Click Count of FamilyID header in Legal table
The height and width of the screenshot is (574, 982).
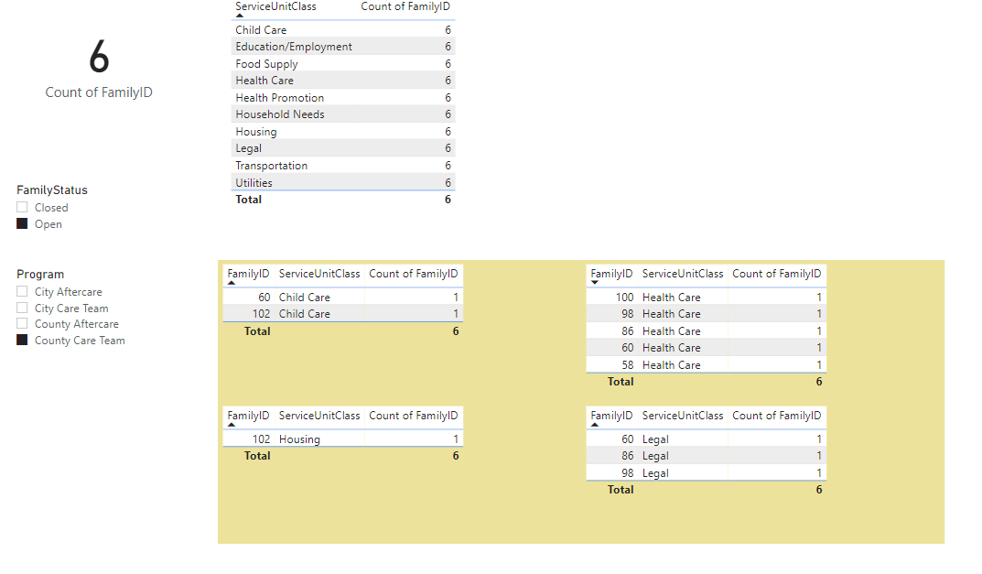tap(777, 416)
